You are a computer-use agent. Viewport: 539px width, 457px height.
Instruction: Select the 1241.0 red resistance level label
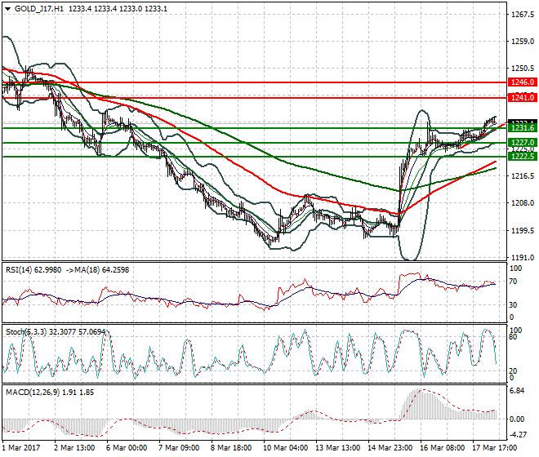[523, 98]
